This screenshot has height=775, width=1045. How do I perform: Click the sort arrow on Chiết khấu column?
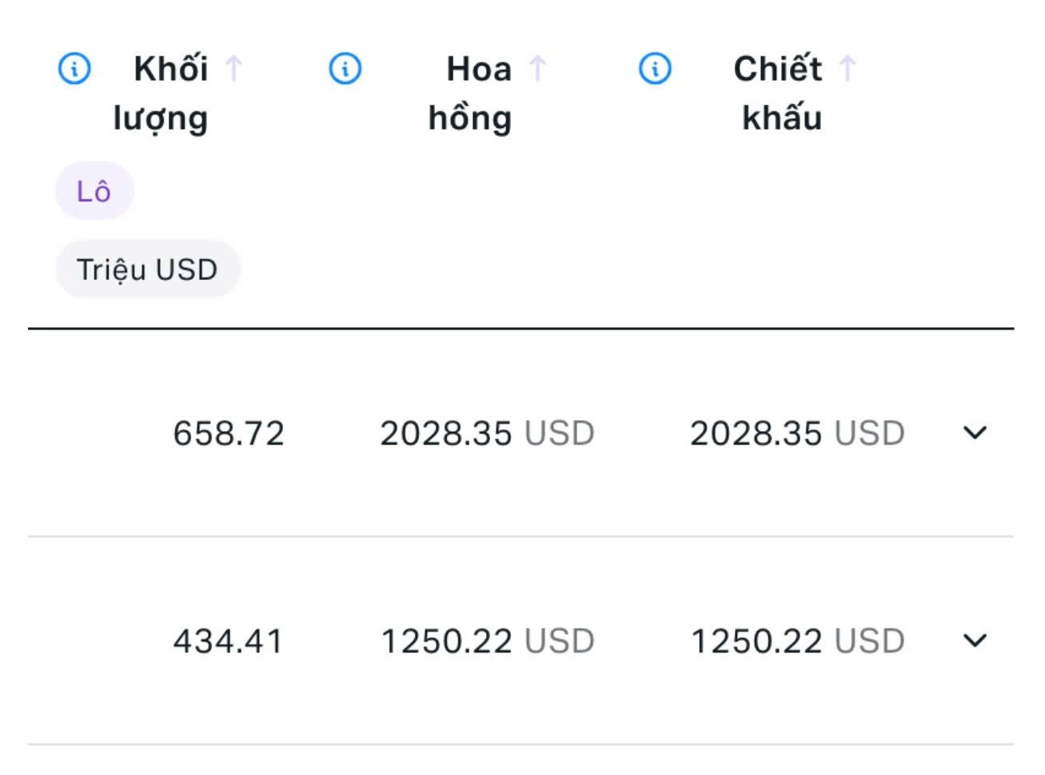click(846, 69)
